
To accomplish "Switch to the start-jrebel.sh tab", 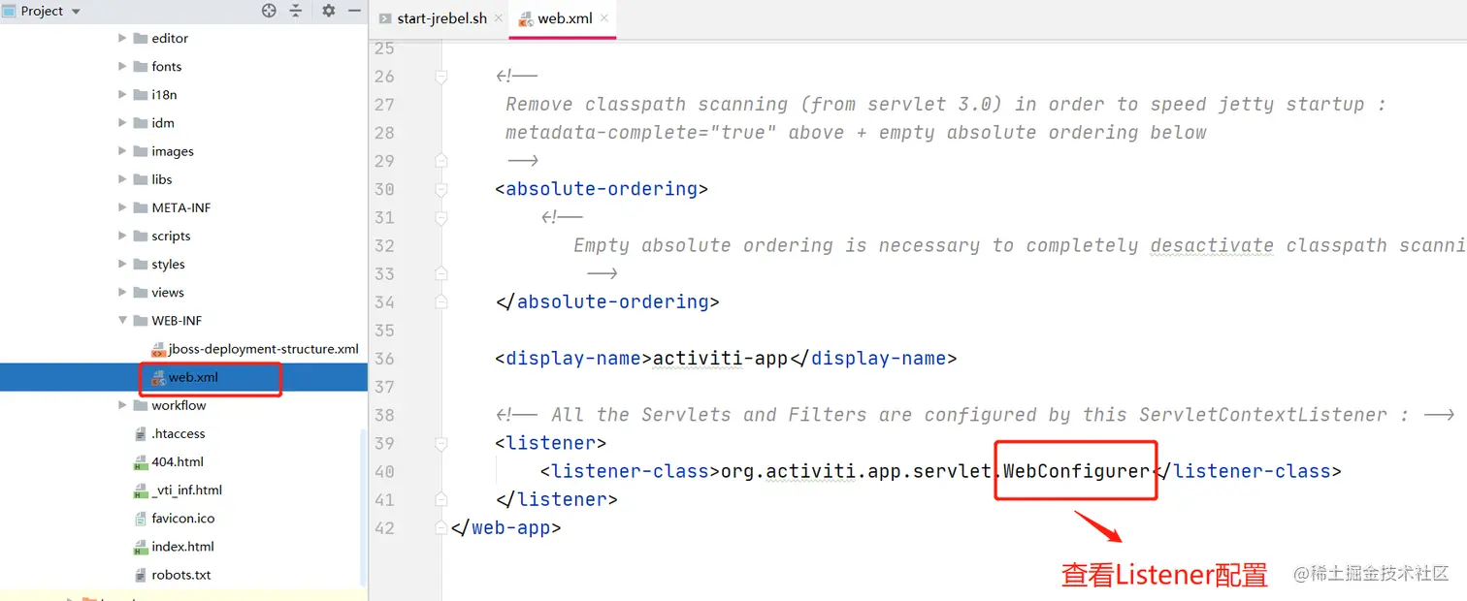I will [441, 18].
